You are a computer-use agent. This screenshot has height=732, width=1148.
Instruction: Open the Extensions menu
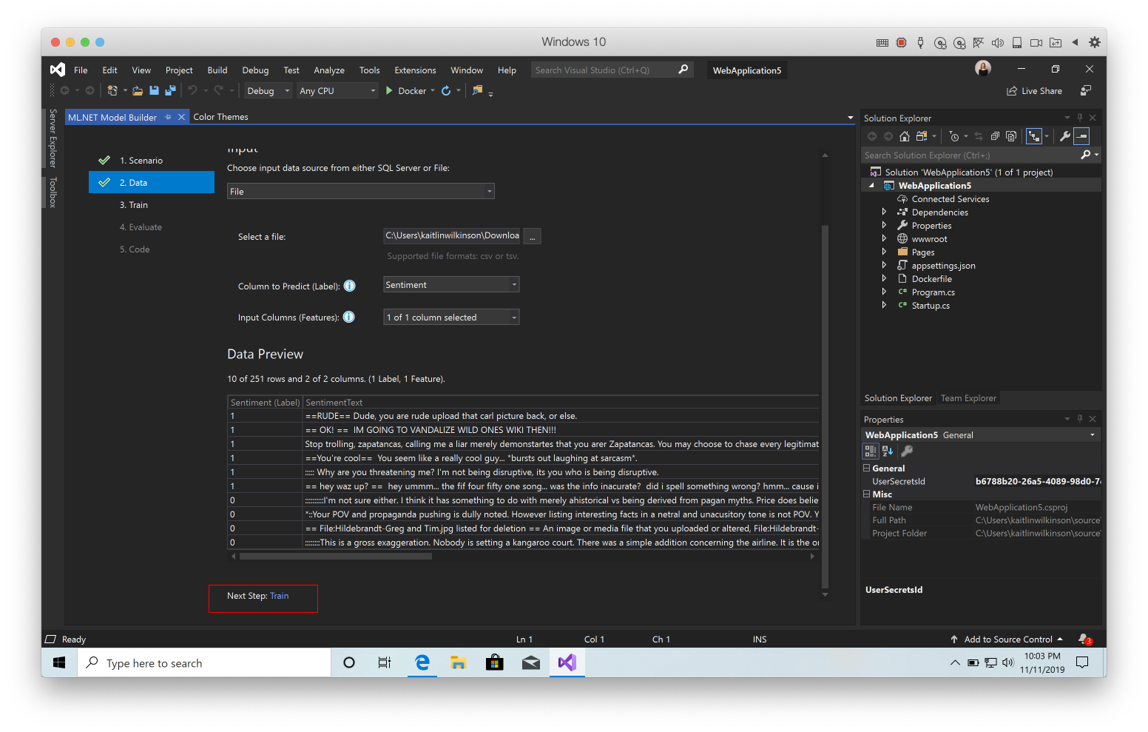415,70
